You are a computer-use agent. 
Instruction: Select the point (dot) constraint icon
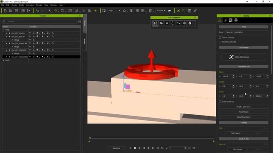(x=167, y=23)
